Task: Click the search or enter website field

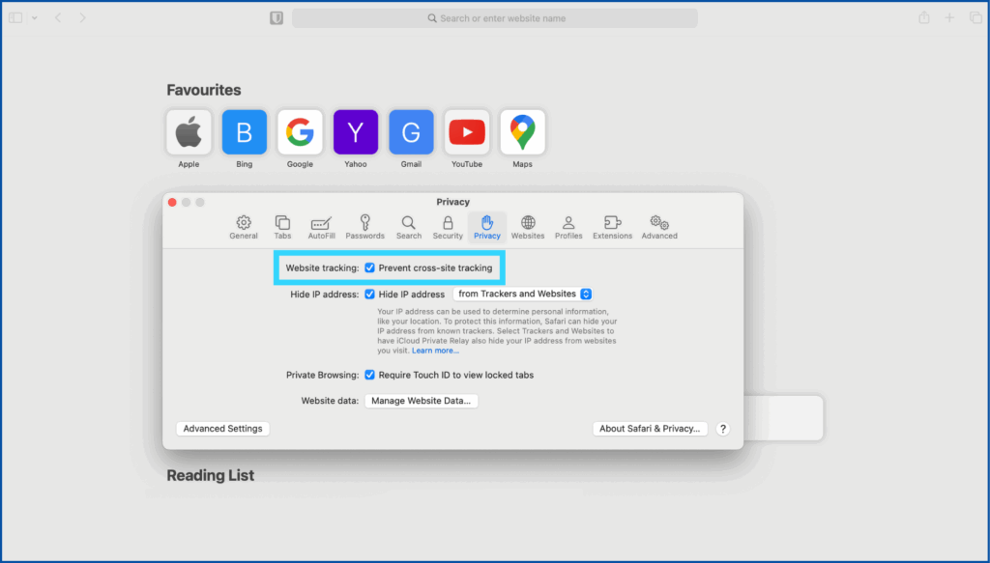Action: pyautogui.click(x=495, y=18)
